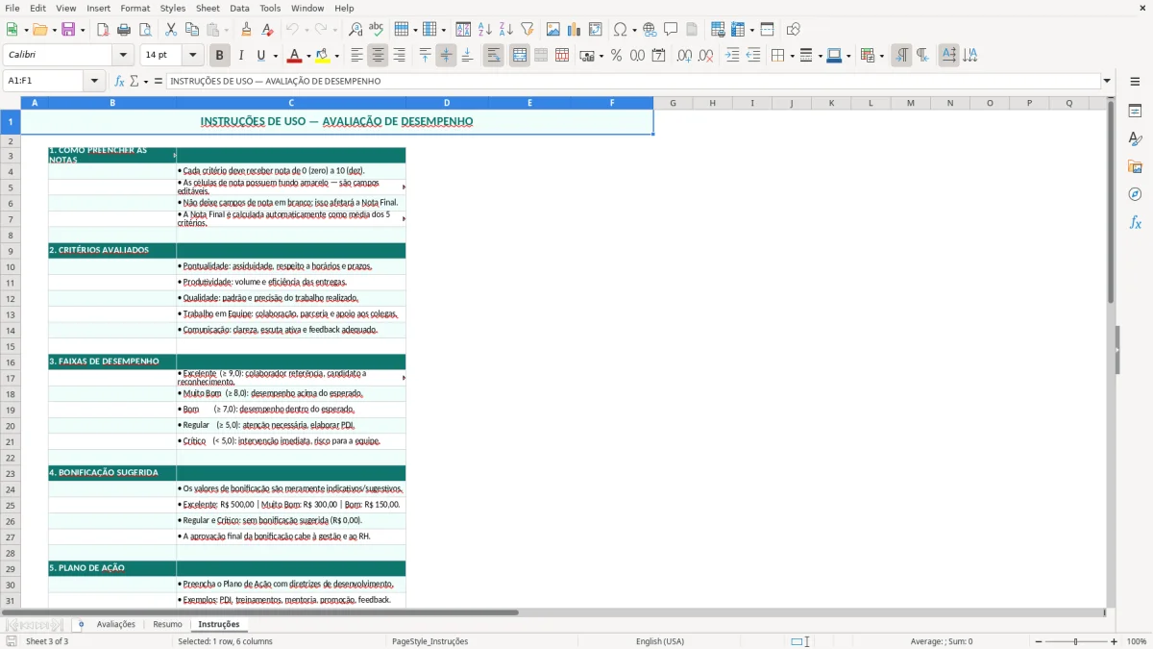1153x649 pixels.
Task: Toggle Align Right
Action: 400,56
